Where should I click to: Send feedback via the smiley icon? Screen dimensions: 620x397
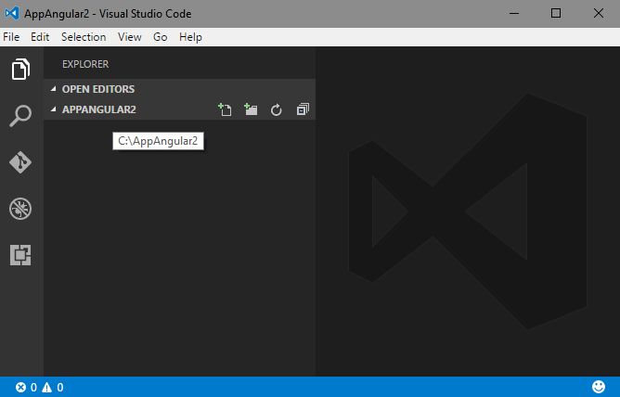point(599,387)
